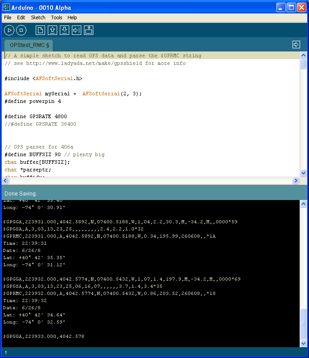Click the code editor scroll-up arrow

point(303,55)
